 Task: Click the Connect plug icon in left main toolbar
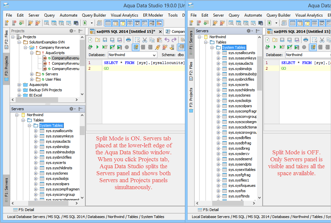click(31, 23)
